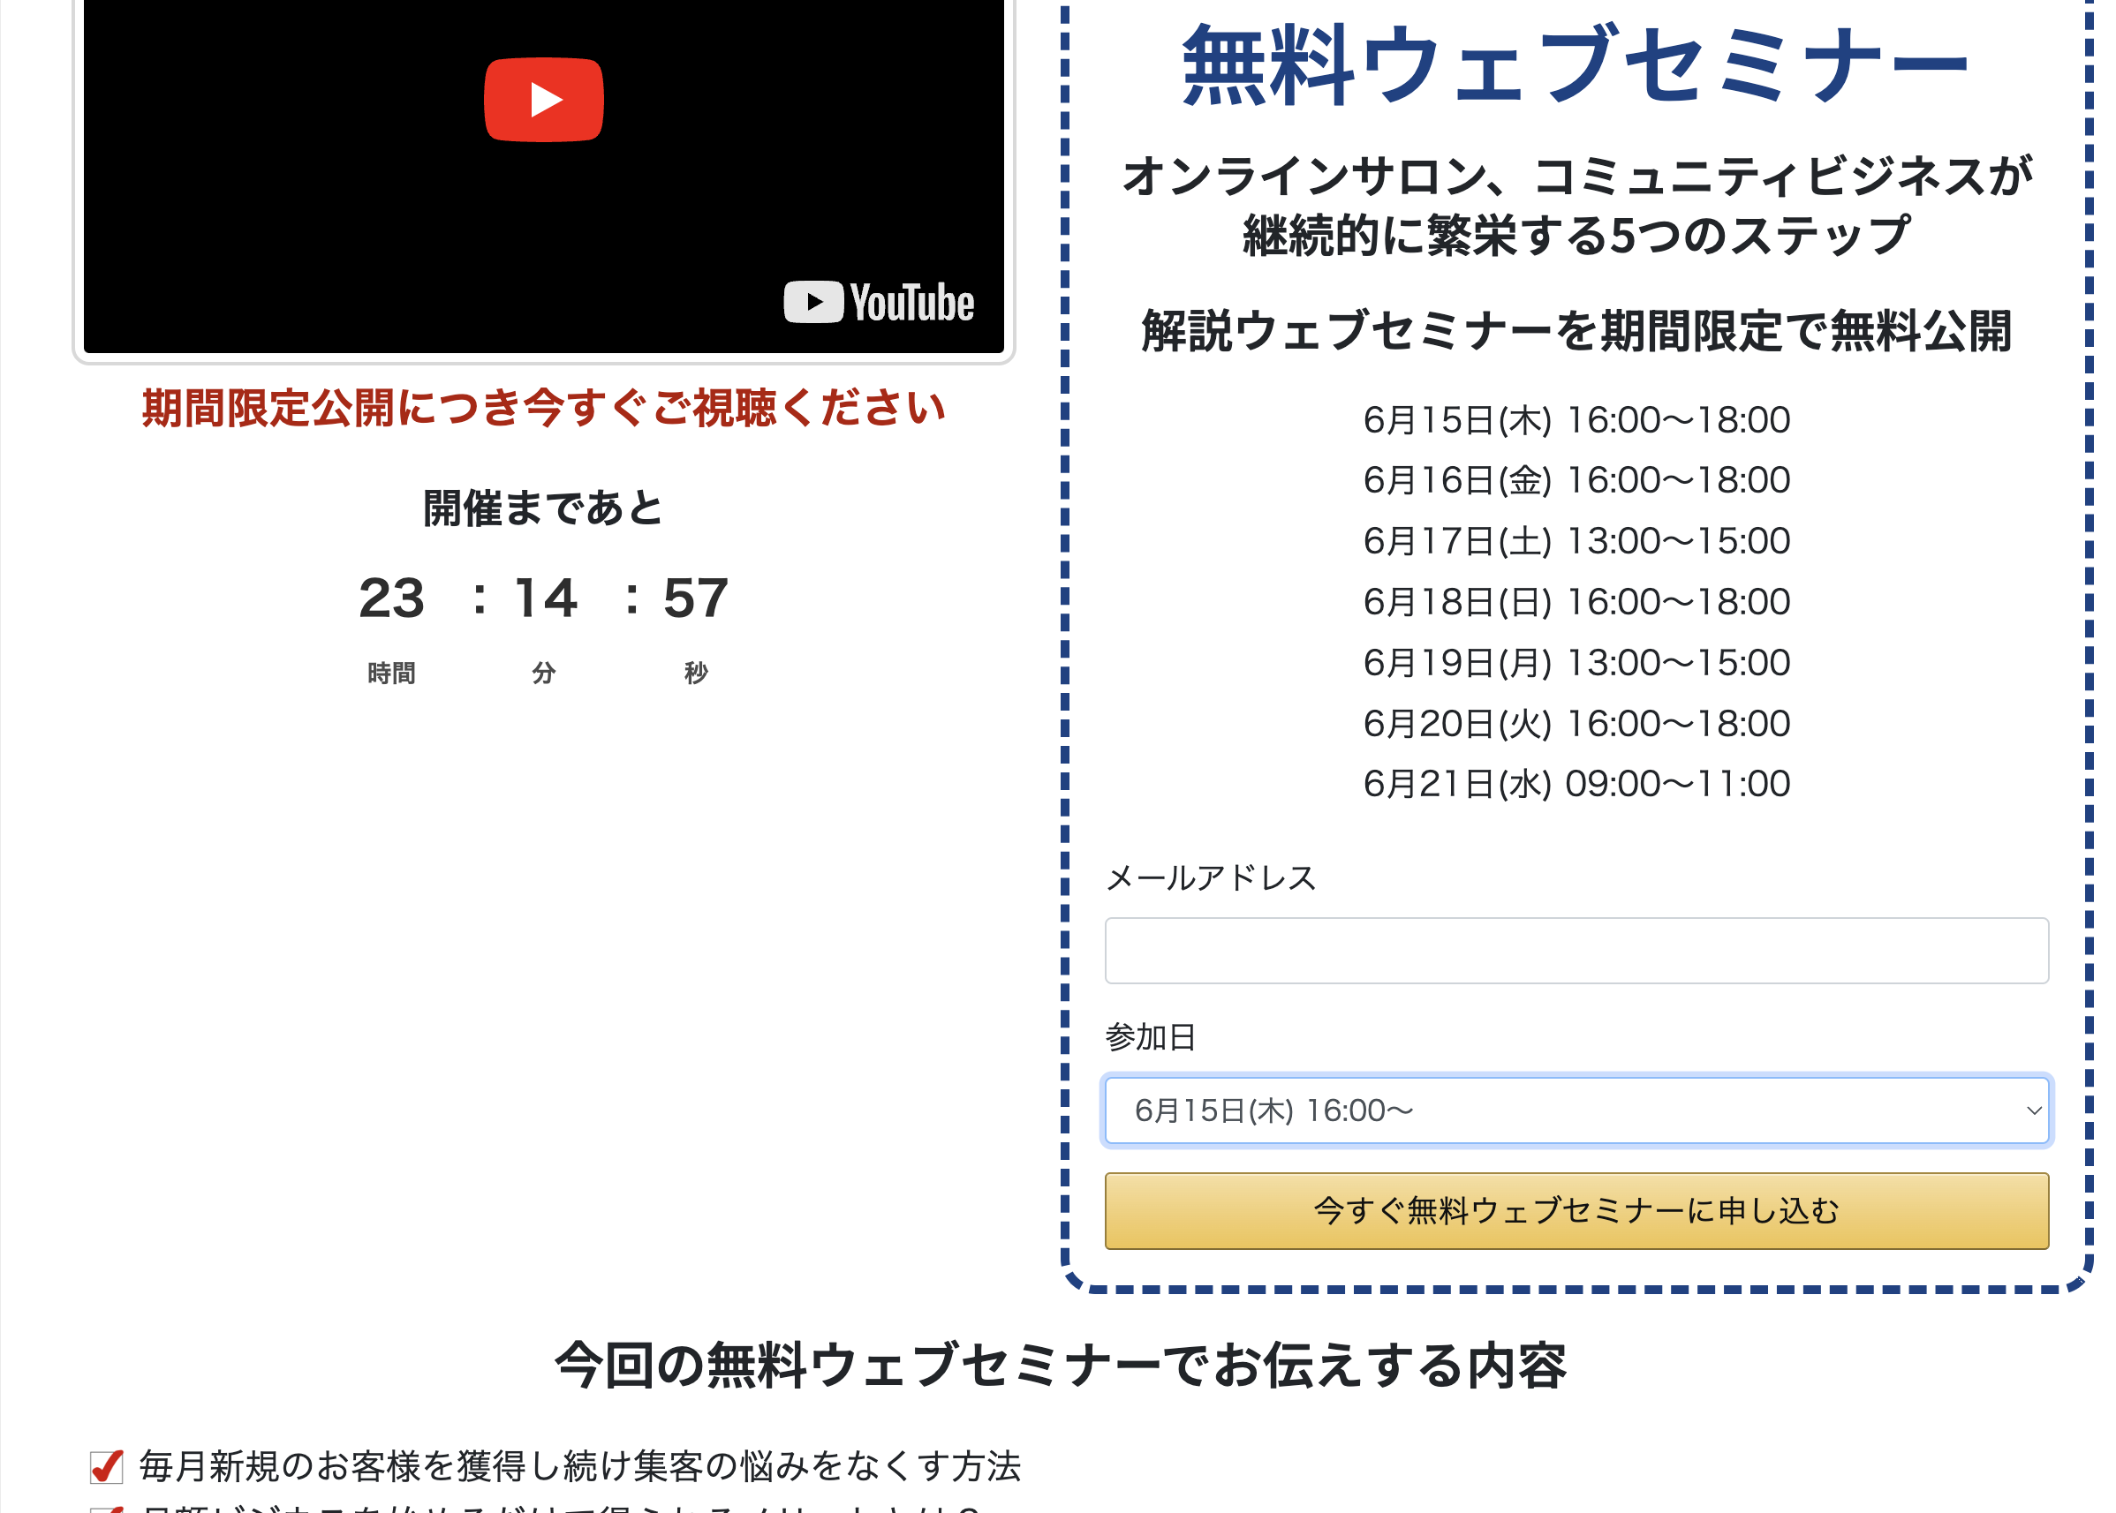
Task: Click red 期間限定公開につき今すぐご視聴ください text
Action: tap(543, 408)
